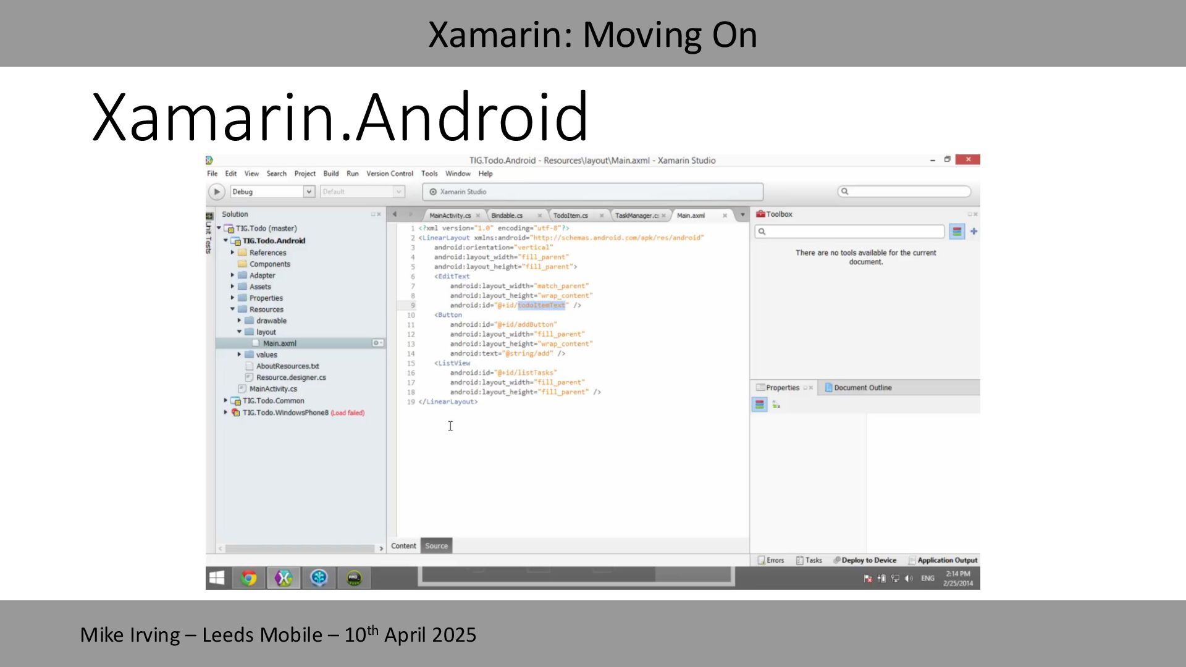Screen dimensions: 1186x667
Task: Click the Toolbox add items plus icon
Action: [x=974, y=232]
